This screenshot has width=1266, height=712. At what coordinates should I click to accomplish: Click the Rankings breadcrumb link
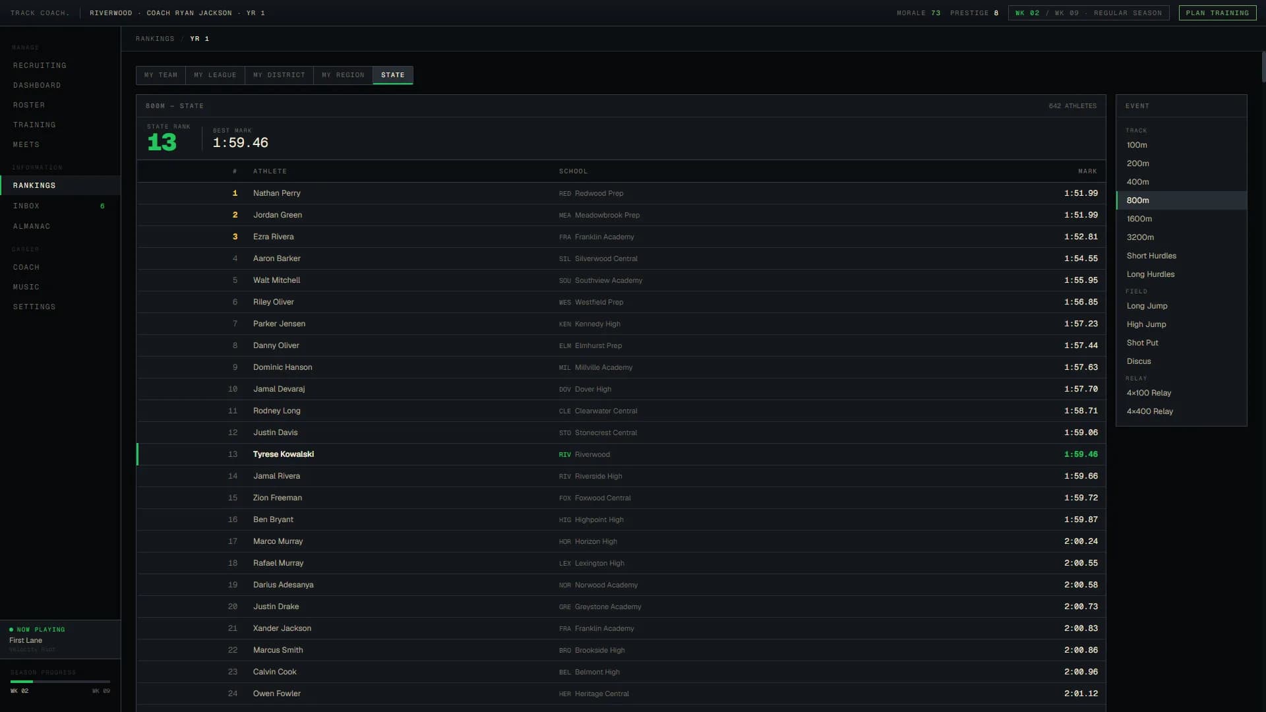coord(155,39)
